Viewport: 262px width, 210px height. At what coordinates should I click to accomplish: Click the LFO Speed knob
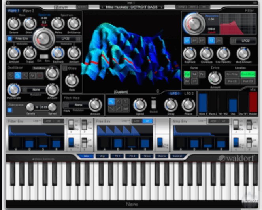[140, 105]
